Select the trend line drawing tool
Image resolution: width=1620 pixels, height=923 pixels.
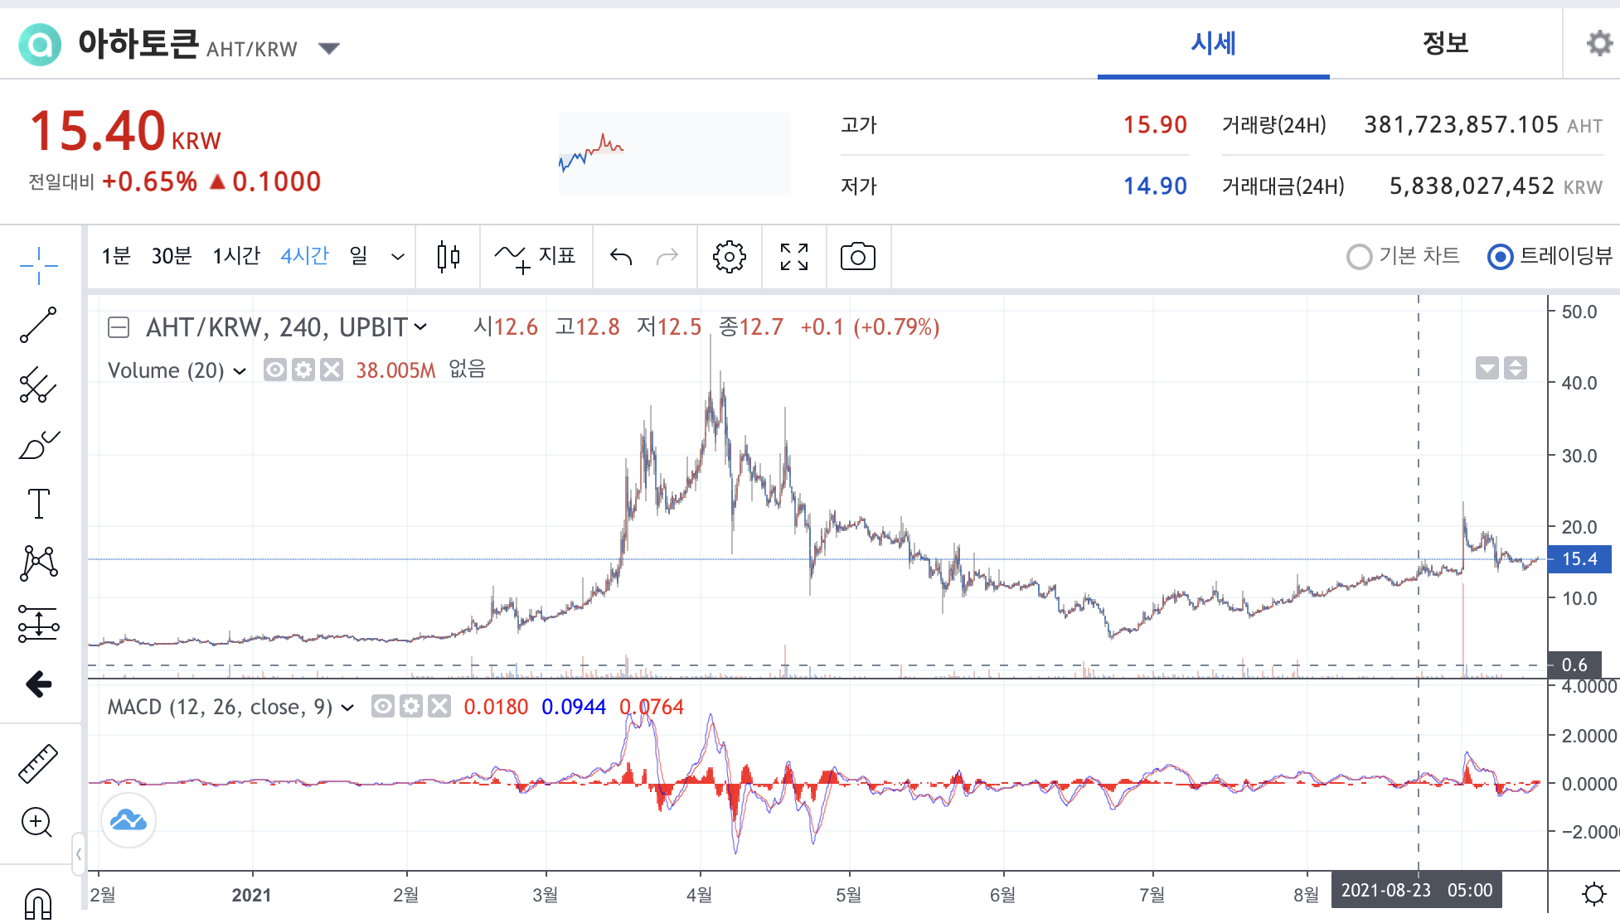click(x=38, y=325)
